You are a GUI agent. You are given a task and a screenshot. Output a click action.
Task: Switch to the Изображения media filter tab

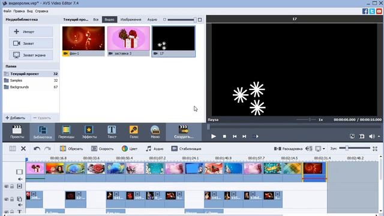pos(131,20)
